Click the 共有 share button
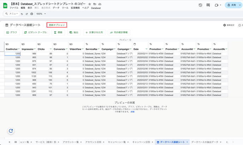Viewport: 243px width, 145px height. (x=232, y=5)
